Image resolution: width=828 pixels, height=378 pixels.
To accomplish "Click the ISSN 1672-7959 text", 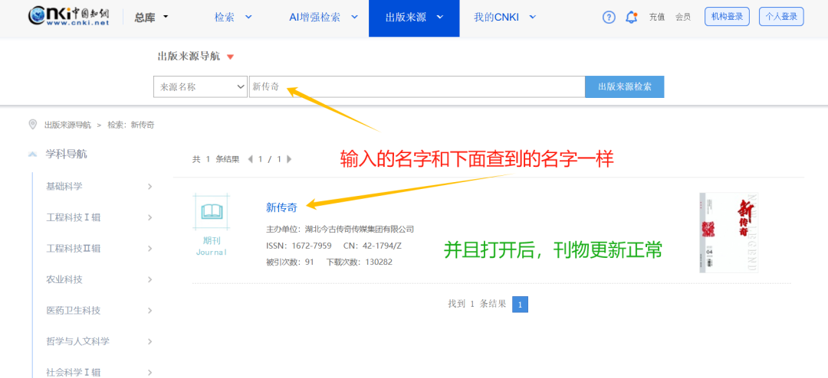I will pos(299,246).
